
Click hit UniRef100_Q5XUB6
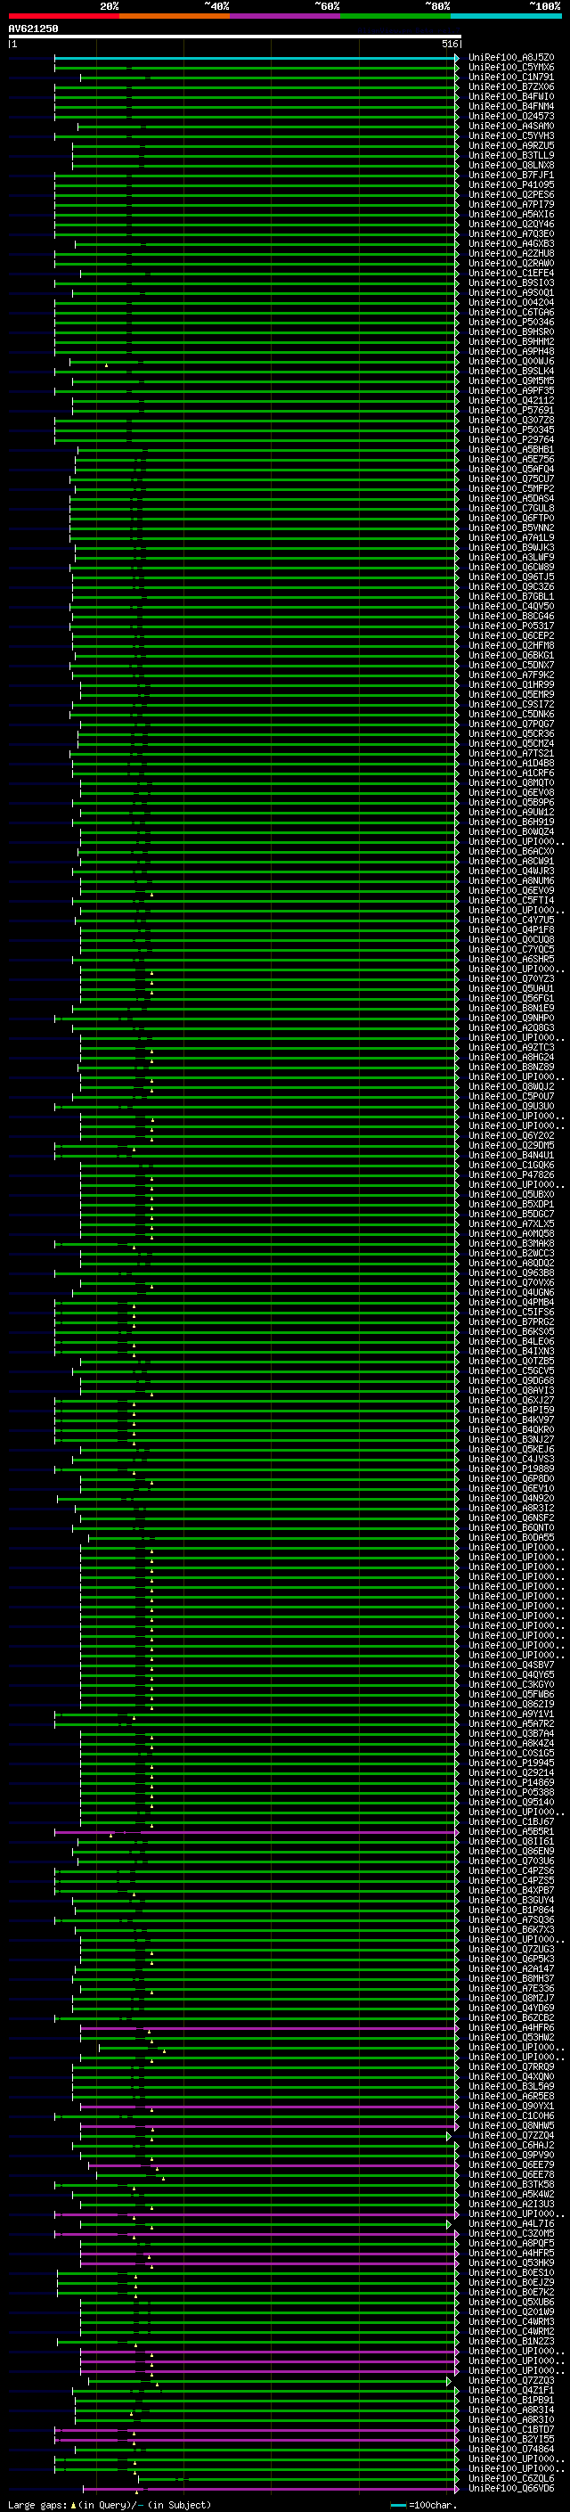click(511, 2302)
